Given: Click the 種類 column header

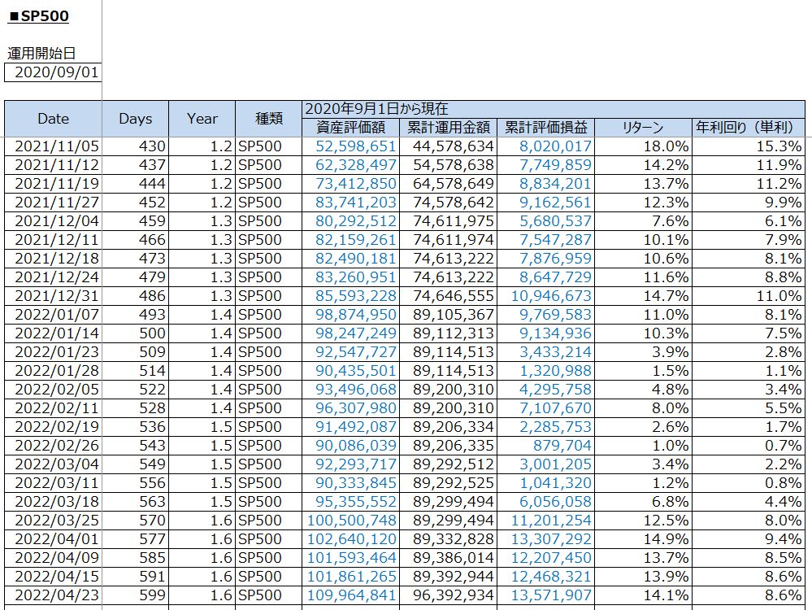Looking at the screenshot, I should coord(268,119).
